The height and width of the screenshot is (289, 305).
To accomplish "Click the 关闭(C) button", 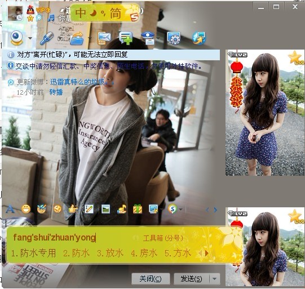I will 151,279.
